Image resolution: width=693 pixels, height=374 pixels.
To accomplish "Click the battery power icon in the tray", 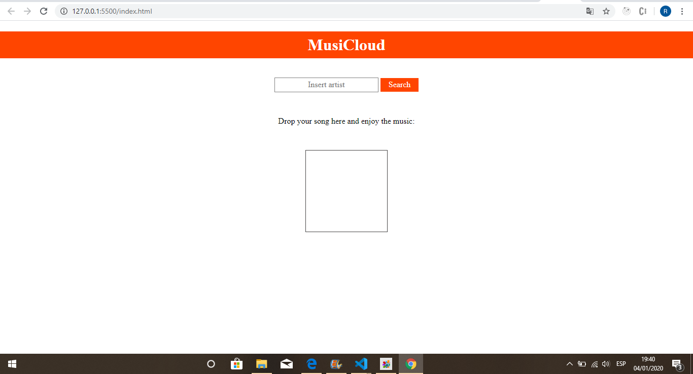I will 582,364.
